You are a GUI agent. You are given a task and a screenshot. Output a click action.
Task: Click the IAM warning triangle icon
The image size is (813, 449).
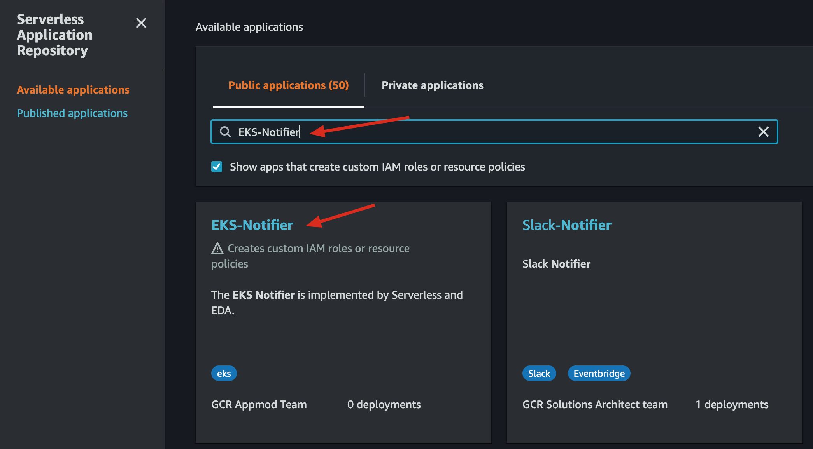click(217, 248)
